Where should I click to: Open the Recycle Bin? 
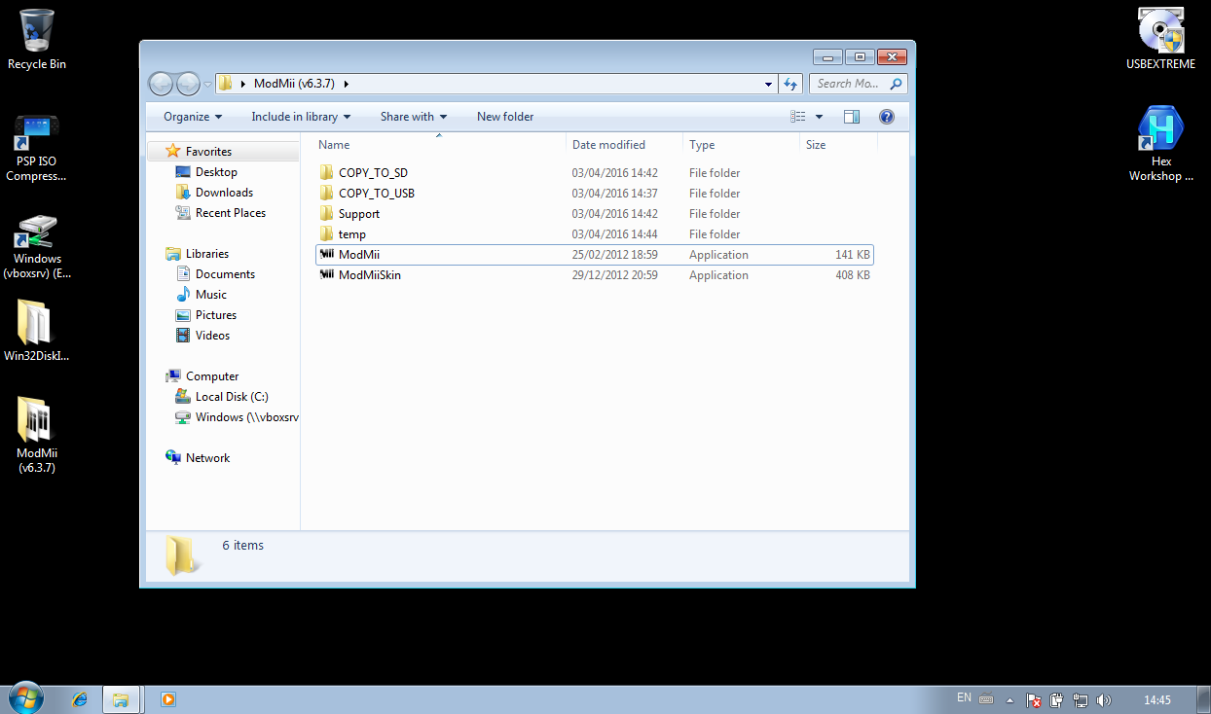click(x=36, y=39)
